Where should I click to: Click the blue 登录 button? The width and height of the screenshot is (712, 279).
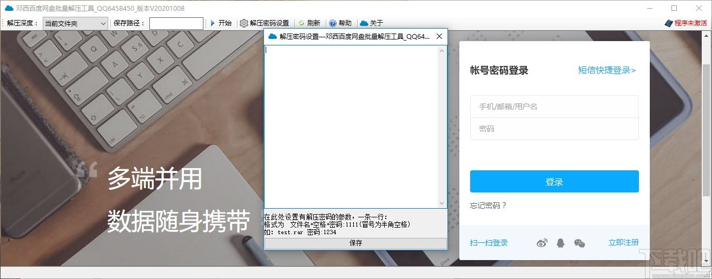coord(555,182)
